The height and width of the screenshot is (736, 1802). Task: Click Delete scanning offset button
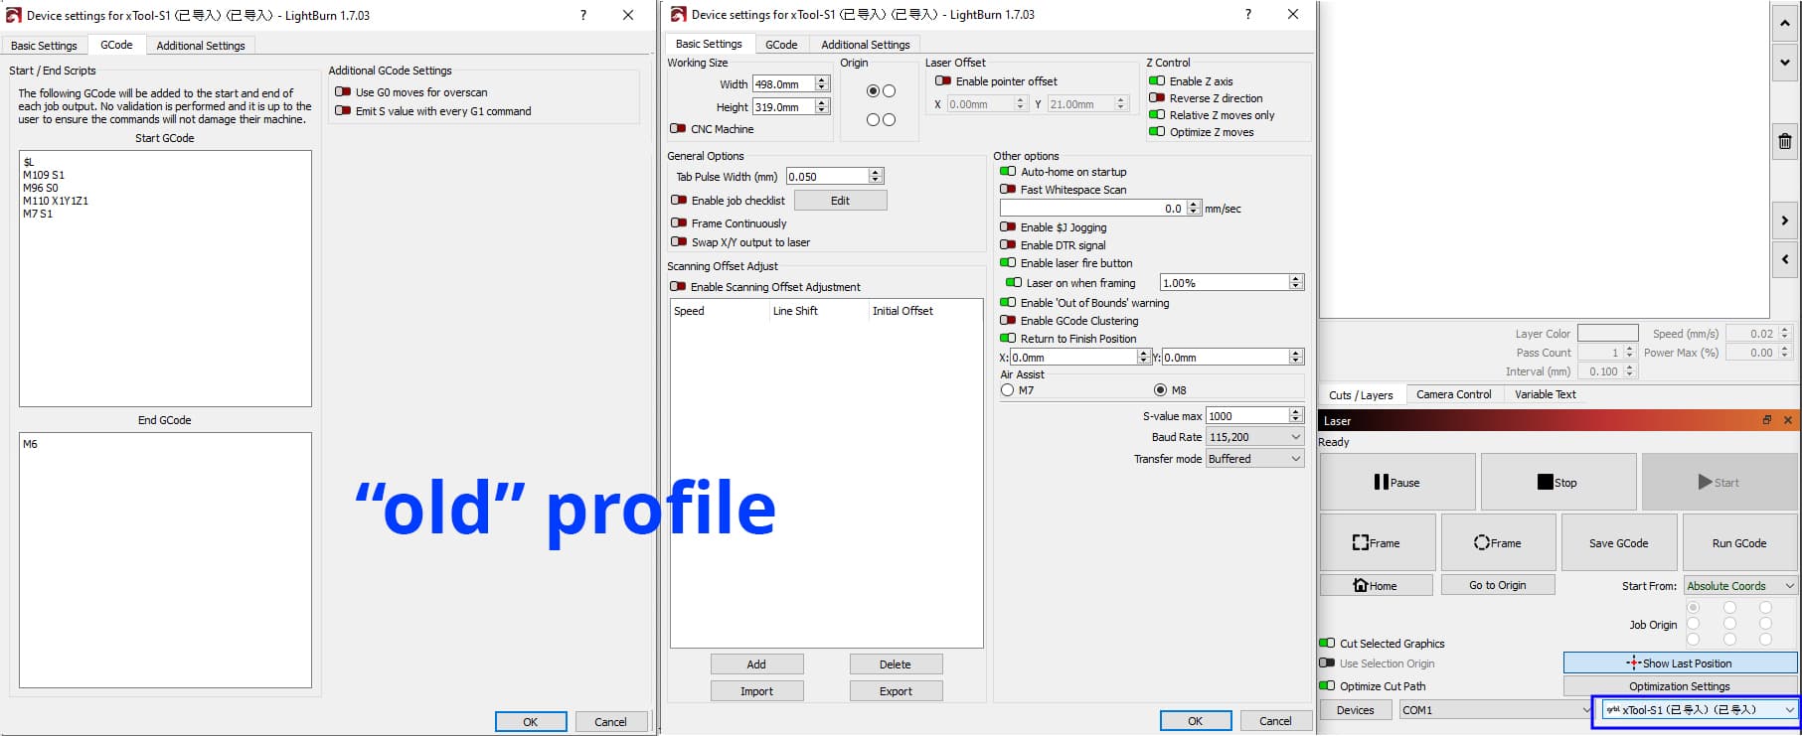coord(896,664)
